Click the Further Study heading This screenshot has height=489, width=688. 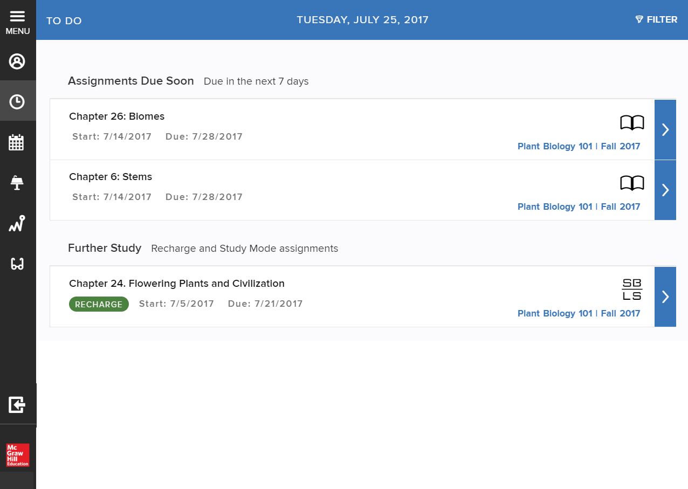tap(105, 248)
